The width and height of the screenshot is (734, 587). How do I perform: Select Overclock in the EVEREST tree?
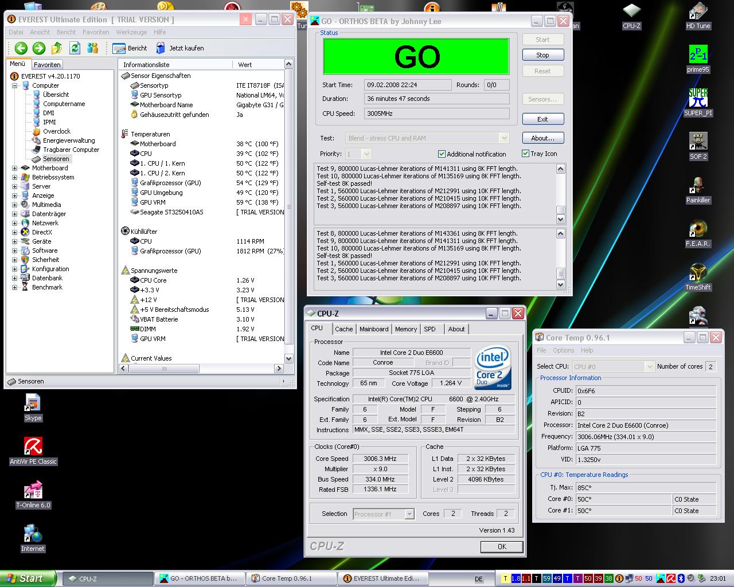(57, 131)
